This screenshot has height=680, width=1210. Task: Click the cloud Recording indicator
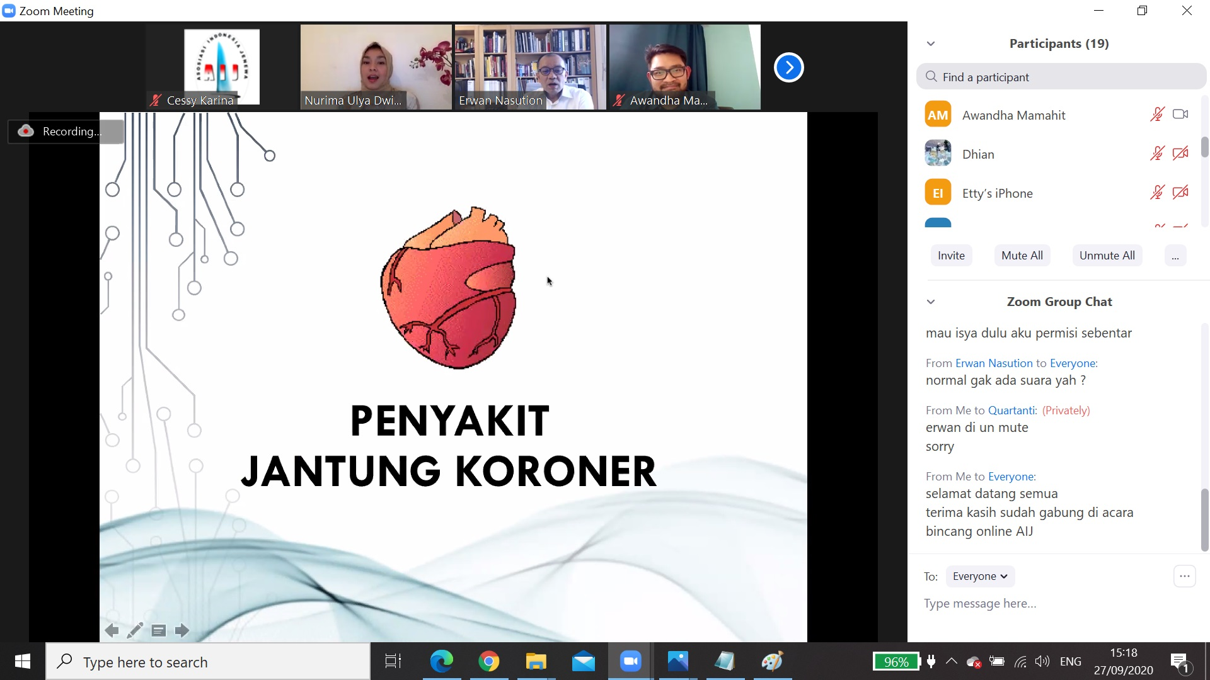coord(66,131)
